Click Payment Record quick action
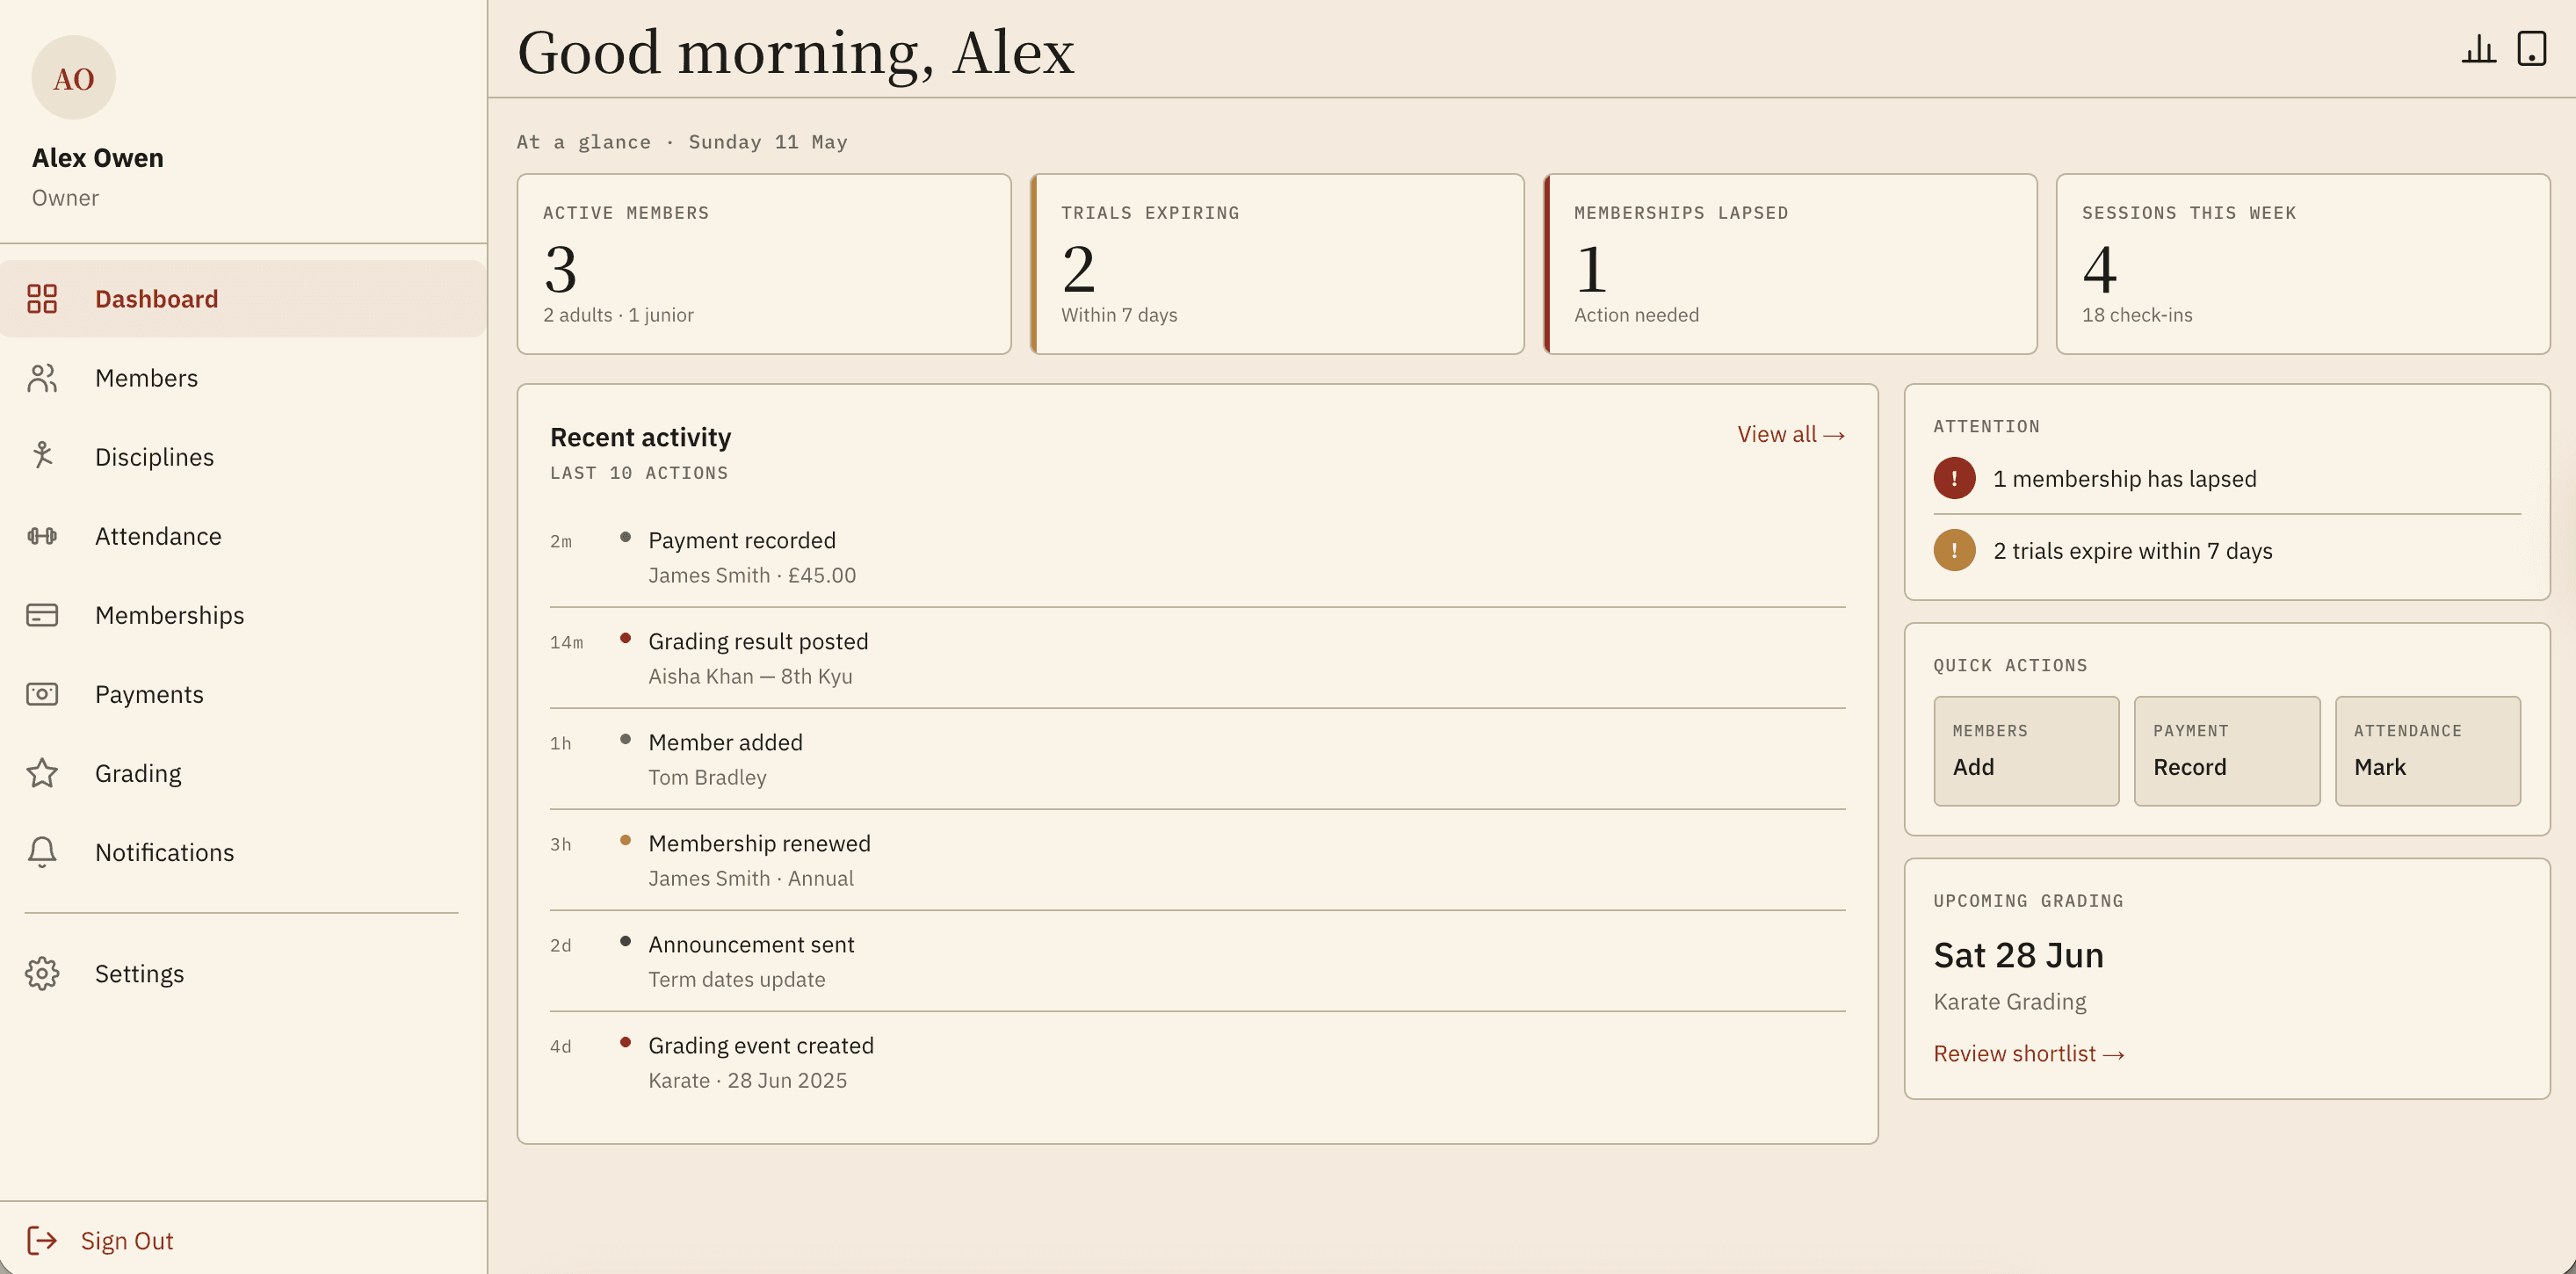2576x1274 pixels. pos(2226,751)
